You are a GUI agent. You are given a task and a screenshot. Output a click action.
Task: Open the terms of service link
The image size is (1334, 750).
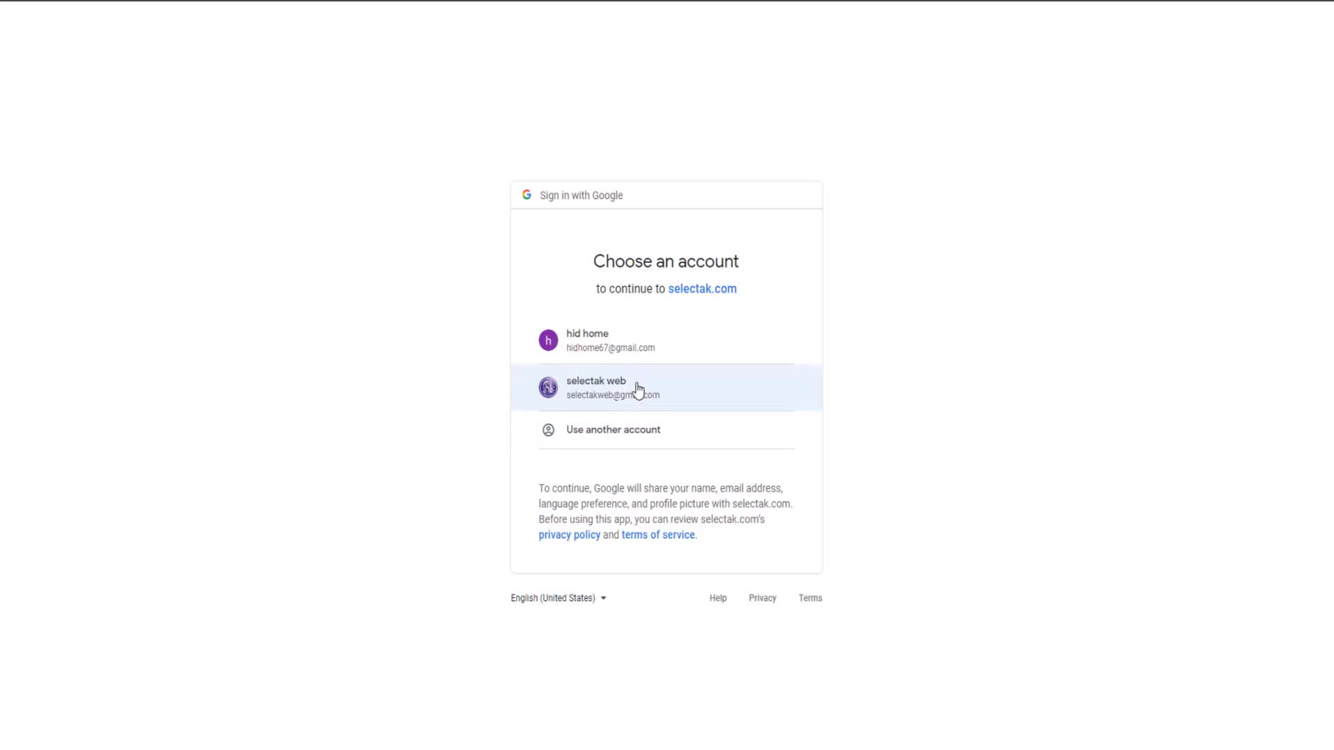pos(658,535)
